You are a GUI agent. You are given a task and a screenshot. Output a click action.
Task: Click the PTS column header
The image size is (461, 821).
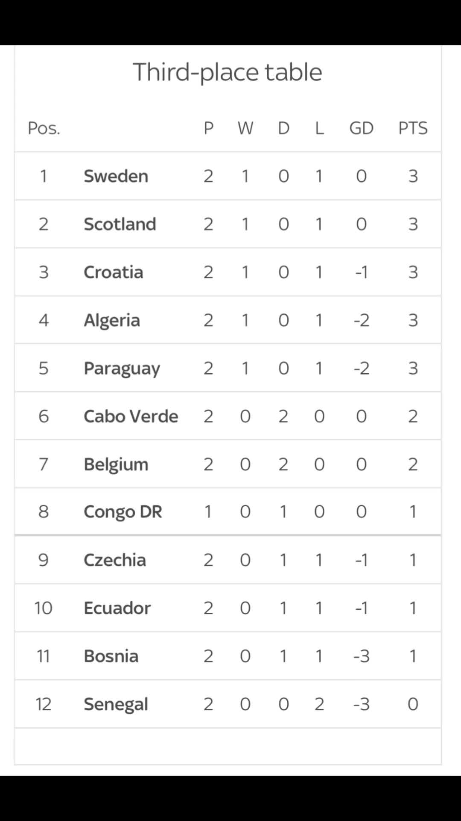tap(413, 128)
